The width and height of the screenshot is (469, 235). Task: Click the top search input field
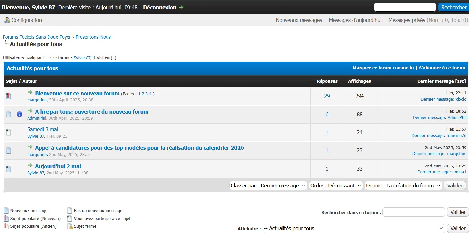405,7
